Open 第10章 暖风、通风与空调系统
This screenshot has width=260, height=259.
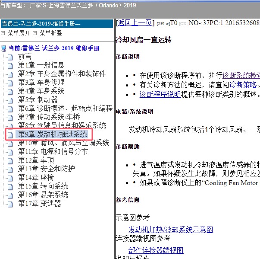64,143
